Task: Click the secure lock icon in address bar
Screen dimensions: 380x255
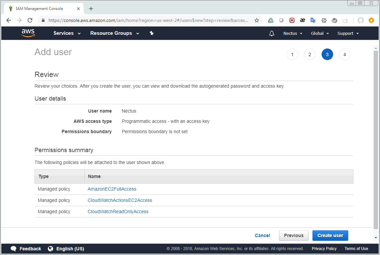Action: coord(43,20)
